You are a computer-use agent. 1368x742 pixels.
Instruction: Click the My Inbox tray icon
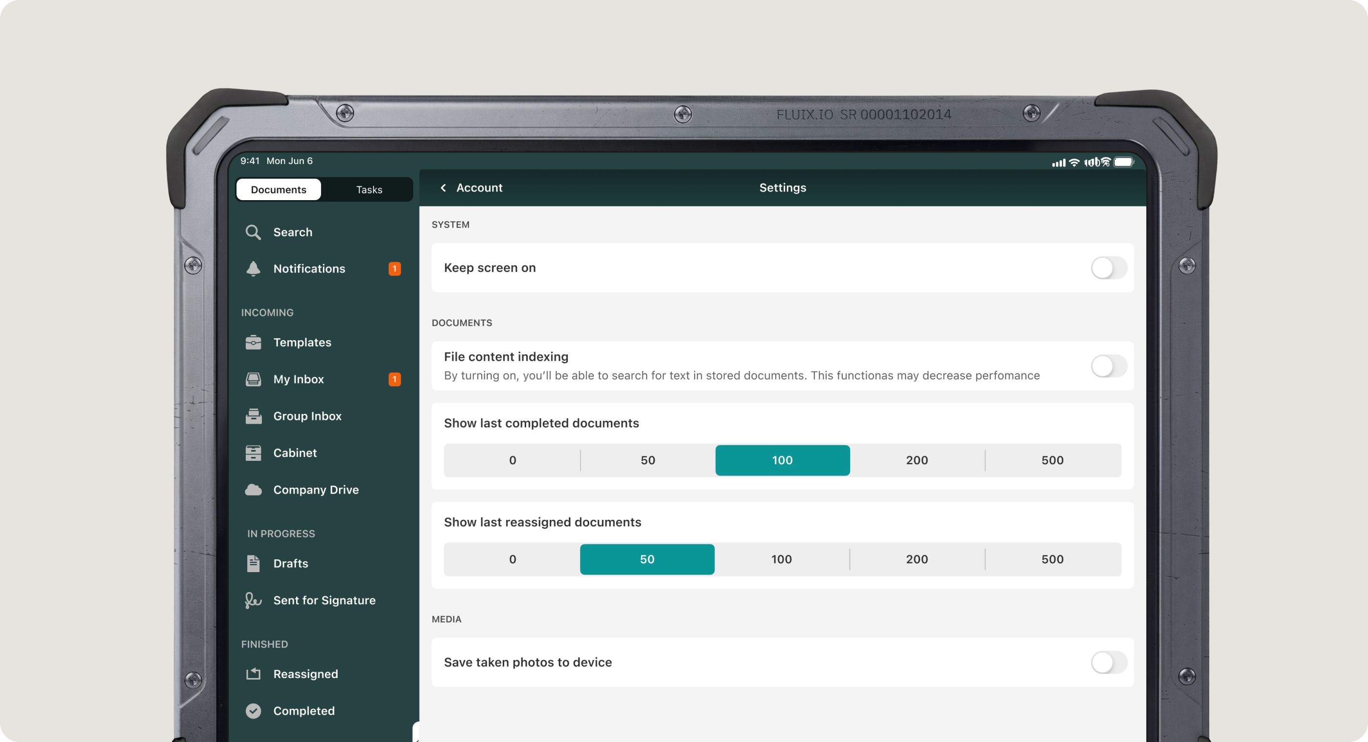click(x=253, y=379)
